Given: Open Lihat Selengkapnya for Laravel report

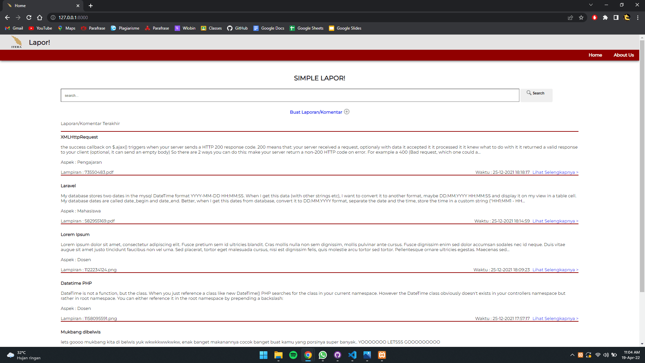Looking at the screenshot, I should (555, 221).
